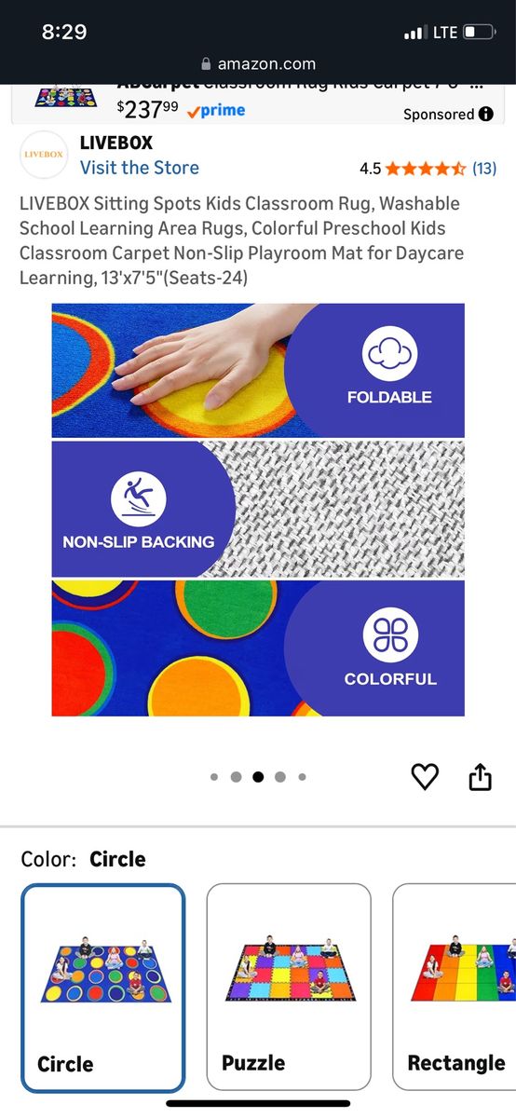Select the Rectangle color option
The image size is (516, 1118).
[455, 988]
